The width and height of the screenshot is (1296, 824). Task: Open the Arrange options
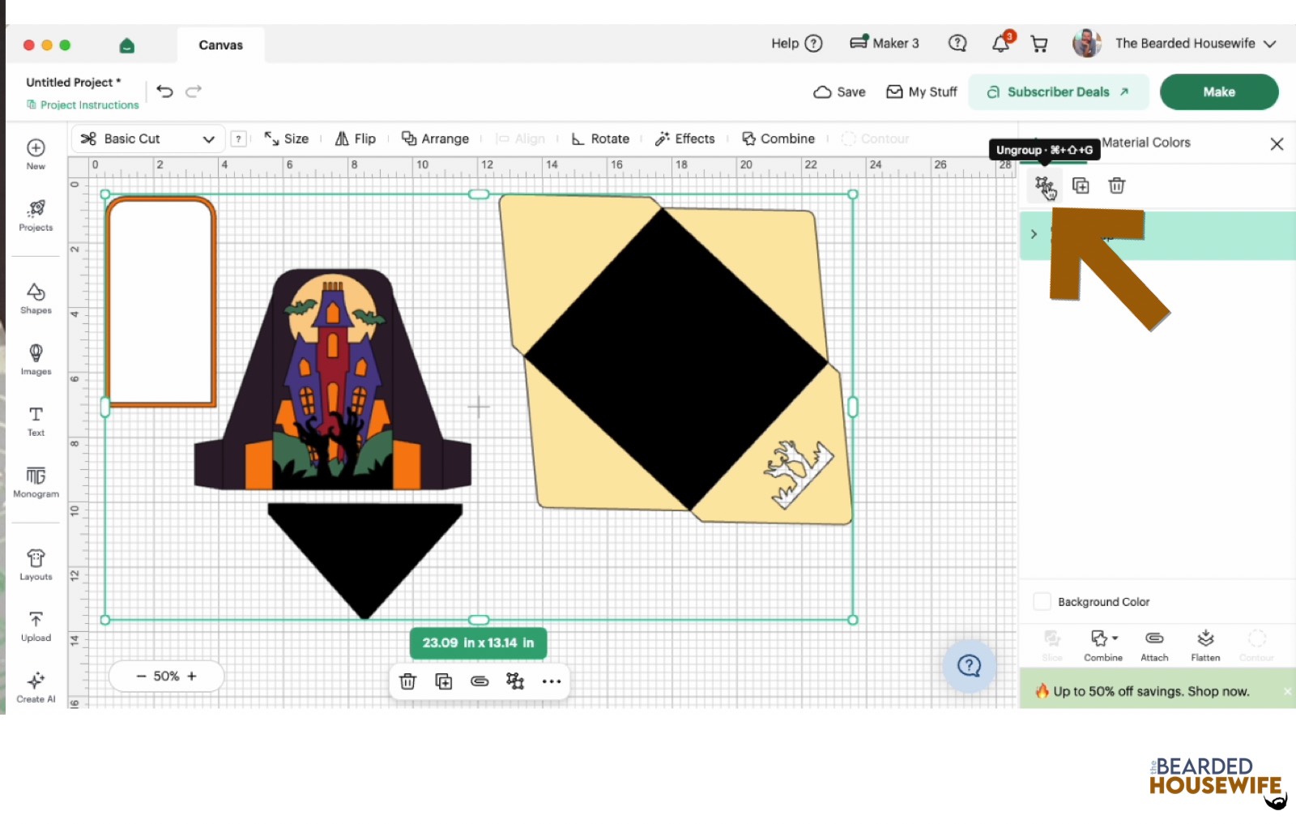(436, 139)
